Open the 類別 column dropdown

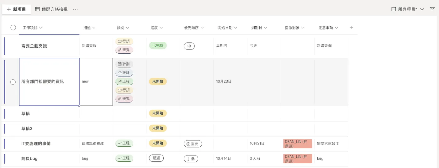point(123,28)
